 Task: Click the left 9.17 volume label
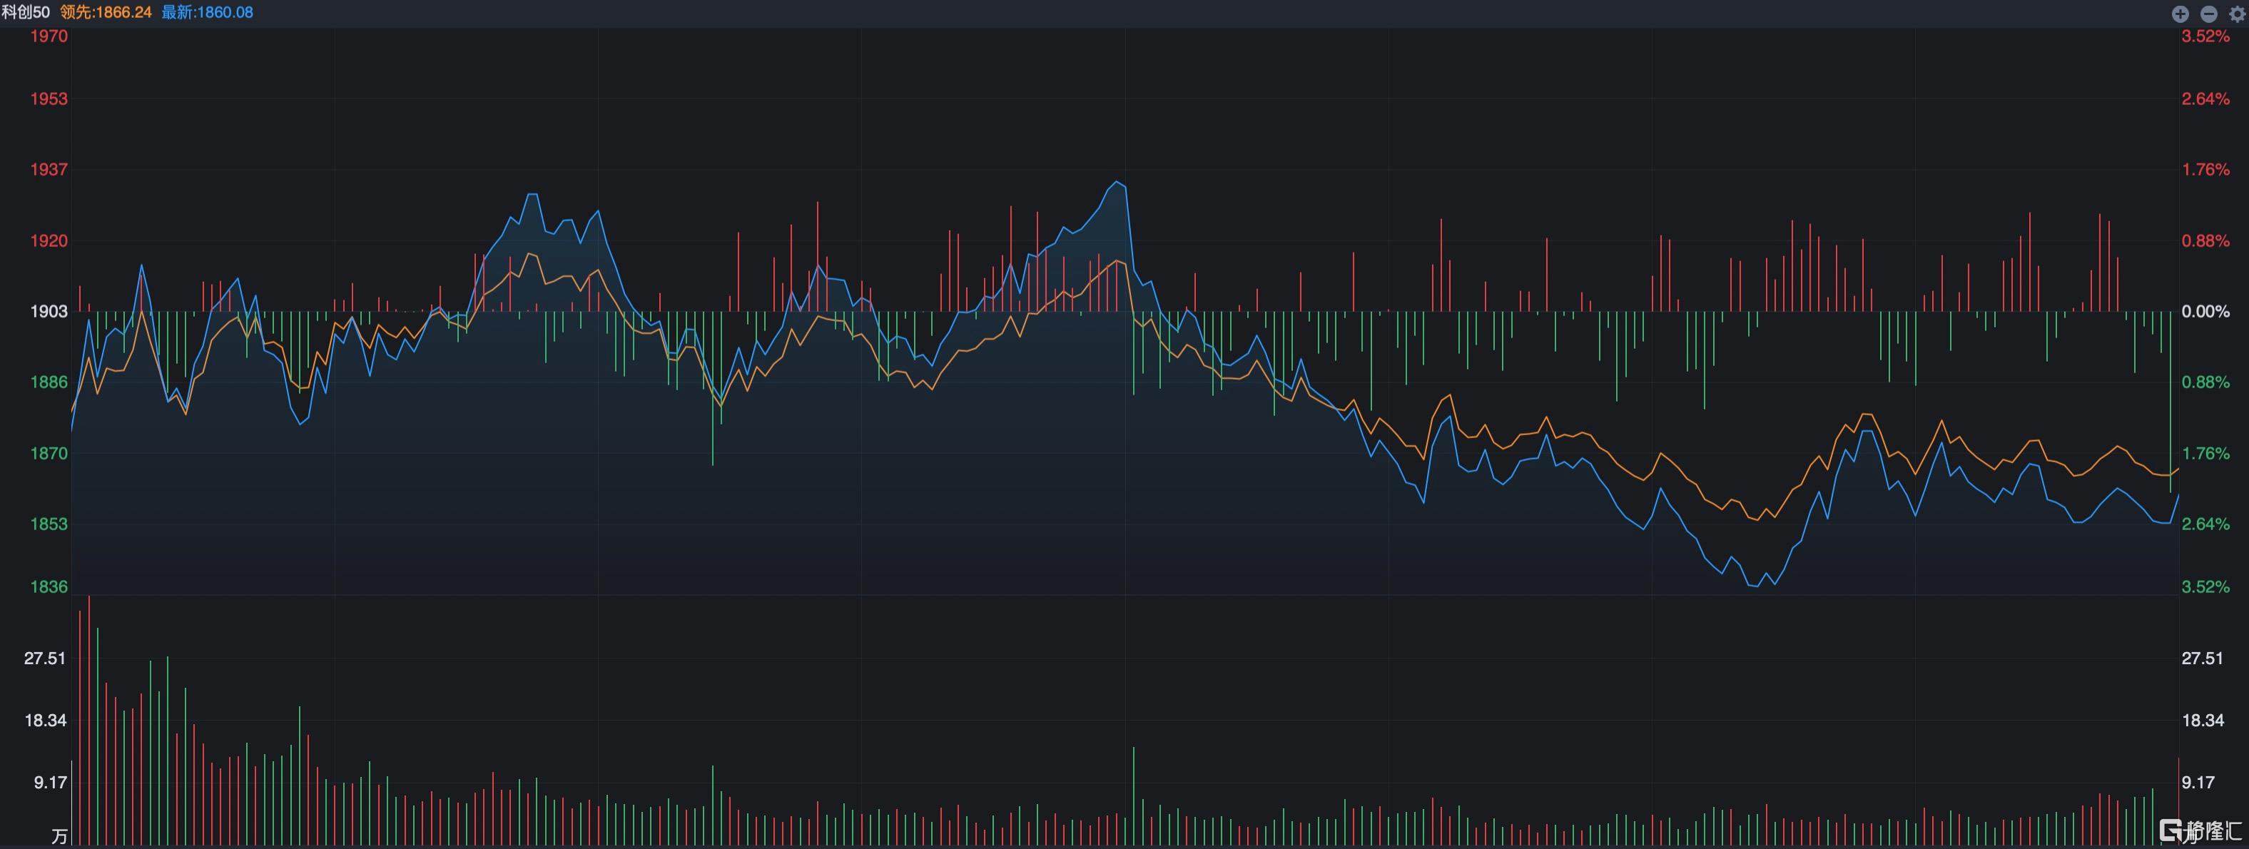[x=51, y=783]
